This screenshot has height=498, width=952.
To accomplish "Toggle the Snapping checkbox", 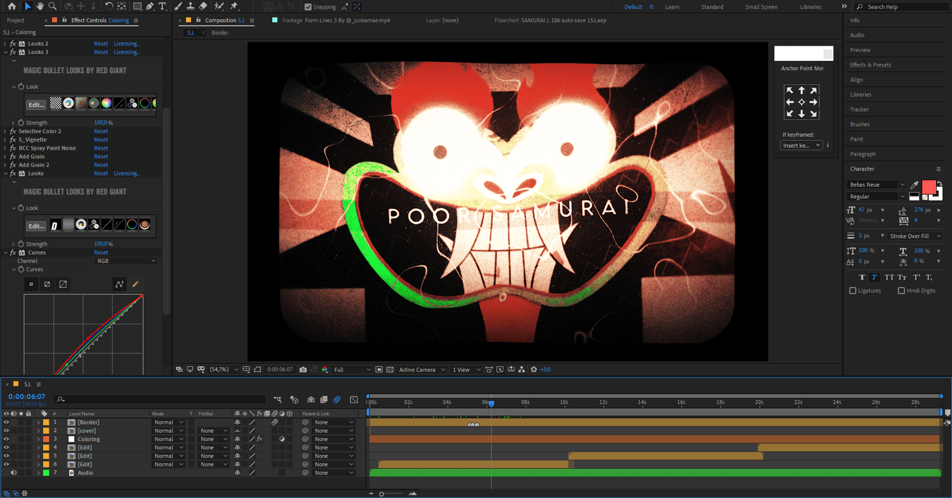I will point(308,7).
